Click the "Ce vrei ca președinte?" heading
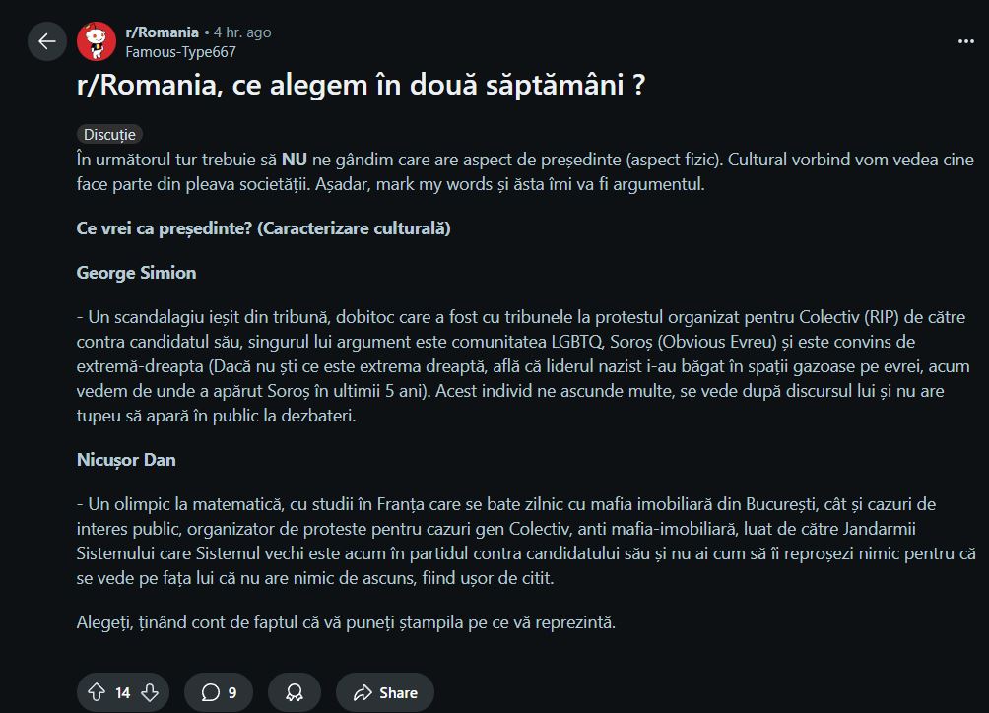 [263, 228]
